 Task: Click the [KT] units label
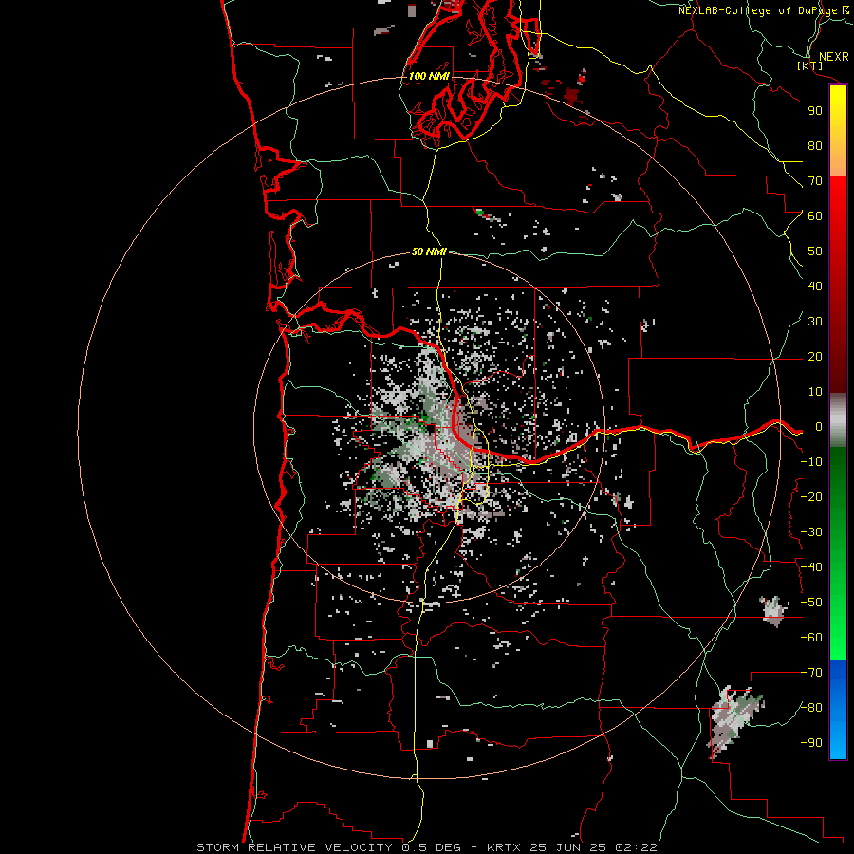coord(810,65)
